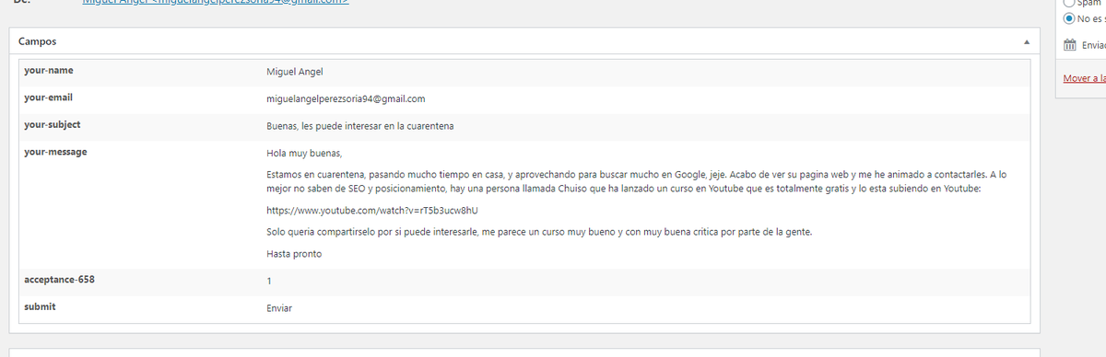Click the 'Estamos en cuarentena' paragraph
The height and width of the screenshot is (357, 1106).
pyautogui.click(x=637, y=180)
